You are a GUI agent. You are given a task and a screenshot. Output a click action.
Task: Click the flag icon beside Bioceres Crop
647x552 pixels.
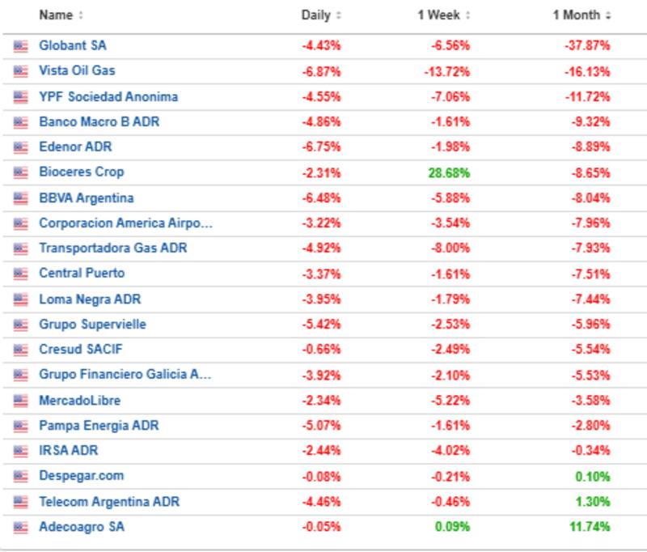pos(21,172)
